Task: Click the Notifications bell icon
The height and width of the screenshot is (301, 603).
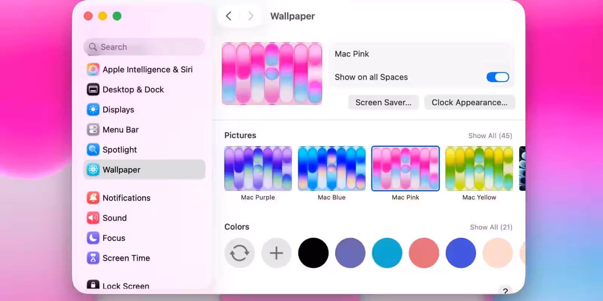Action: tap(93, 198)
